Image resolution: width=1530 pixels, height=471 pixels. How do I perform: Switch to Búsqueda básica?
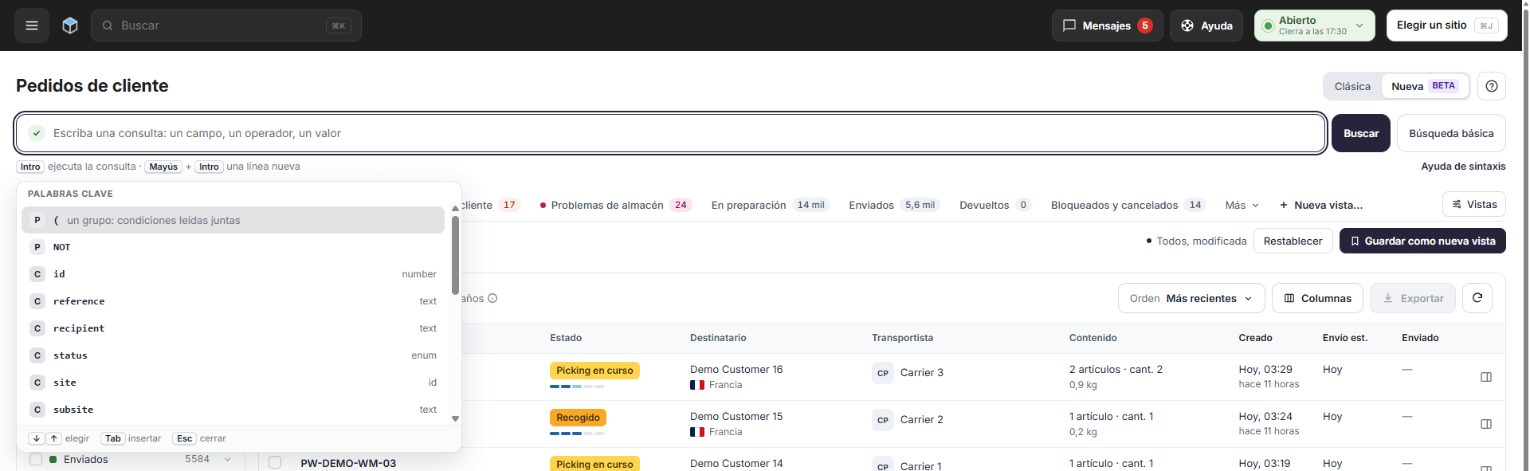[x=1451, y=133]
